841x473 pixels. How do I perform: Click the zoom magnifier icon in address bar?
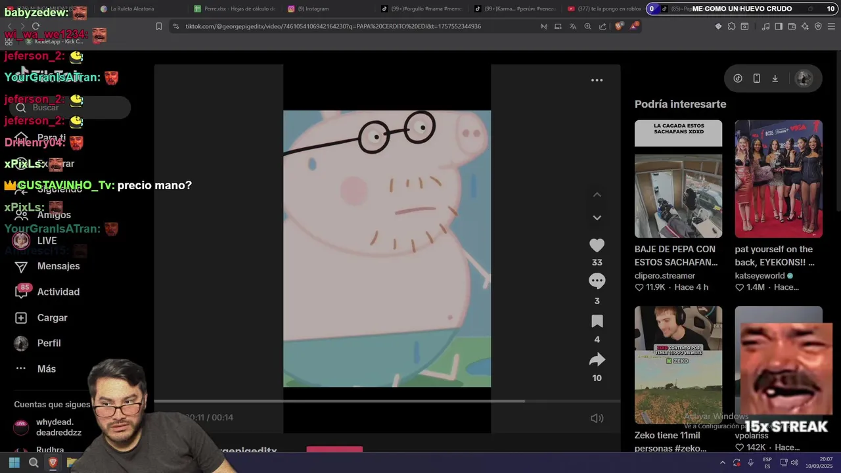587,26
